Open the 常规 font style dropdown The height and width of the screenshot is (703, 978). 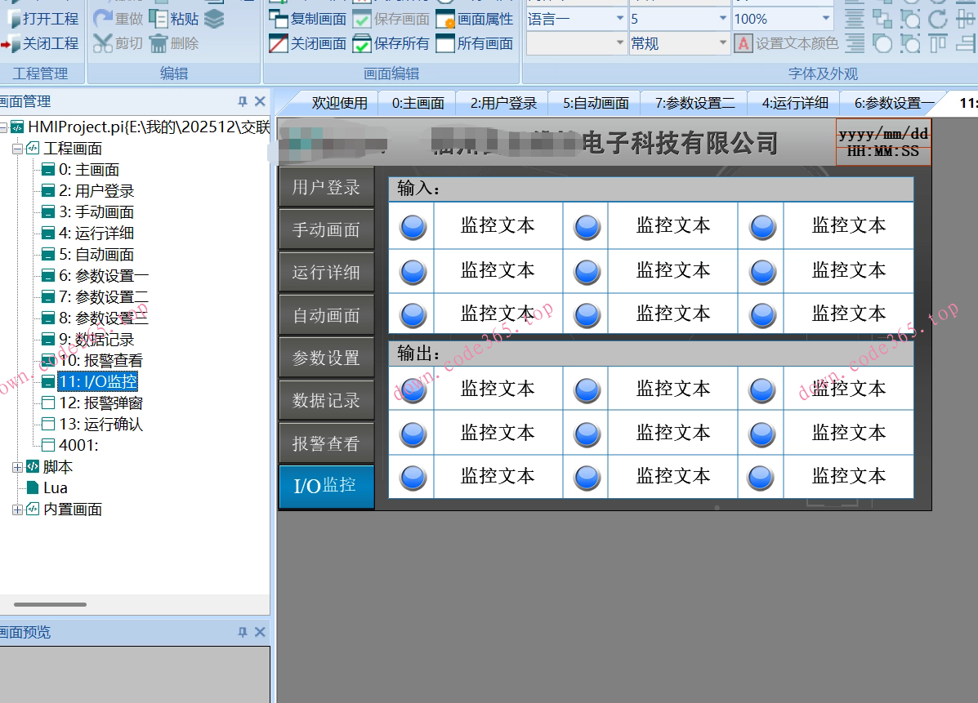click(723, 43)
